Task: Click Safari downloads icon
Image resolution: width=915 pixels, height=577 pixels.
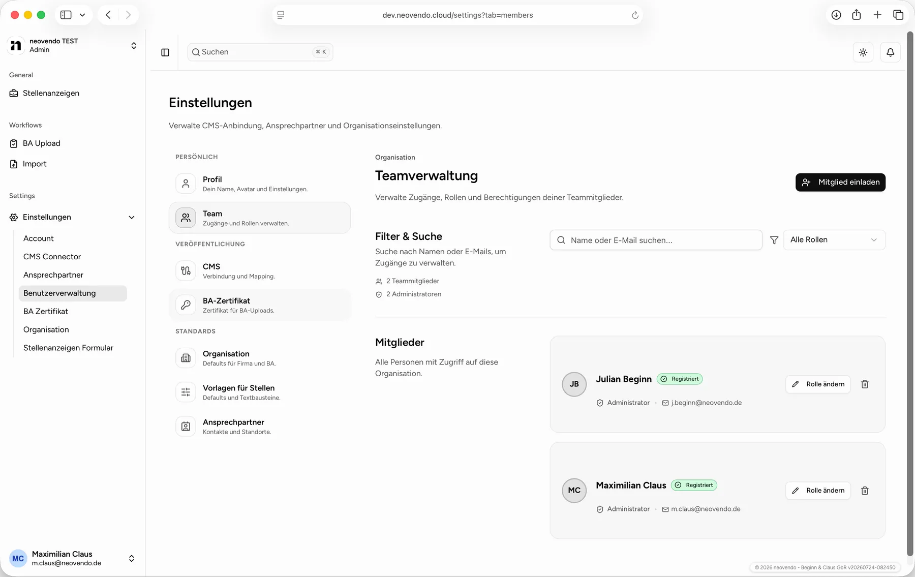Action: 836,15
